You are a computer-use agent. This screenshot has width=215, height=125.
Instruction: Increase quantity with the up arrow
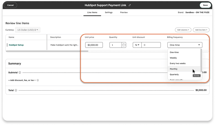124,44
